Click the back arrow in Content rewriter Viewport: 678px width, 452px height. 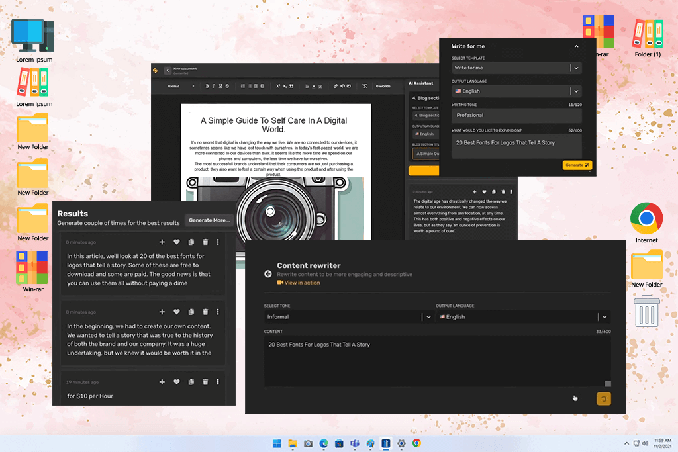[267, 273]
